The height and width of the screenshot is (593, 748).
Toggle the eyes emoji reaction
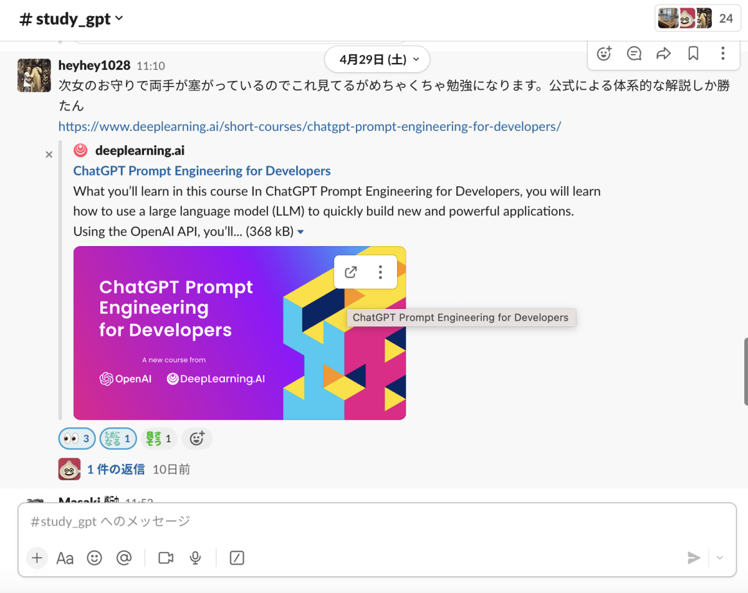click(x=77, y=439)
